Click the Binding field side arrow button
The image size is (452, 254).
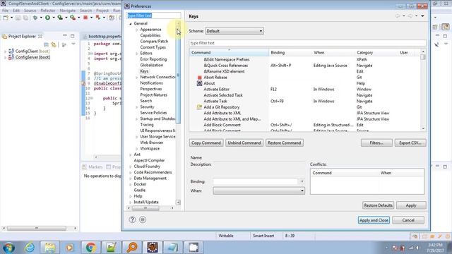[302, 181]
